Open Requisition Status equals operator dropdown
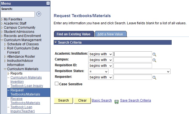This screenshot has height=114, width=189. coord(98,71)
